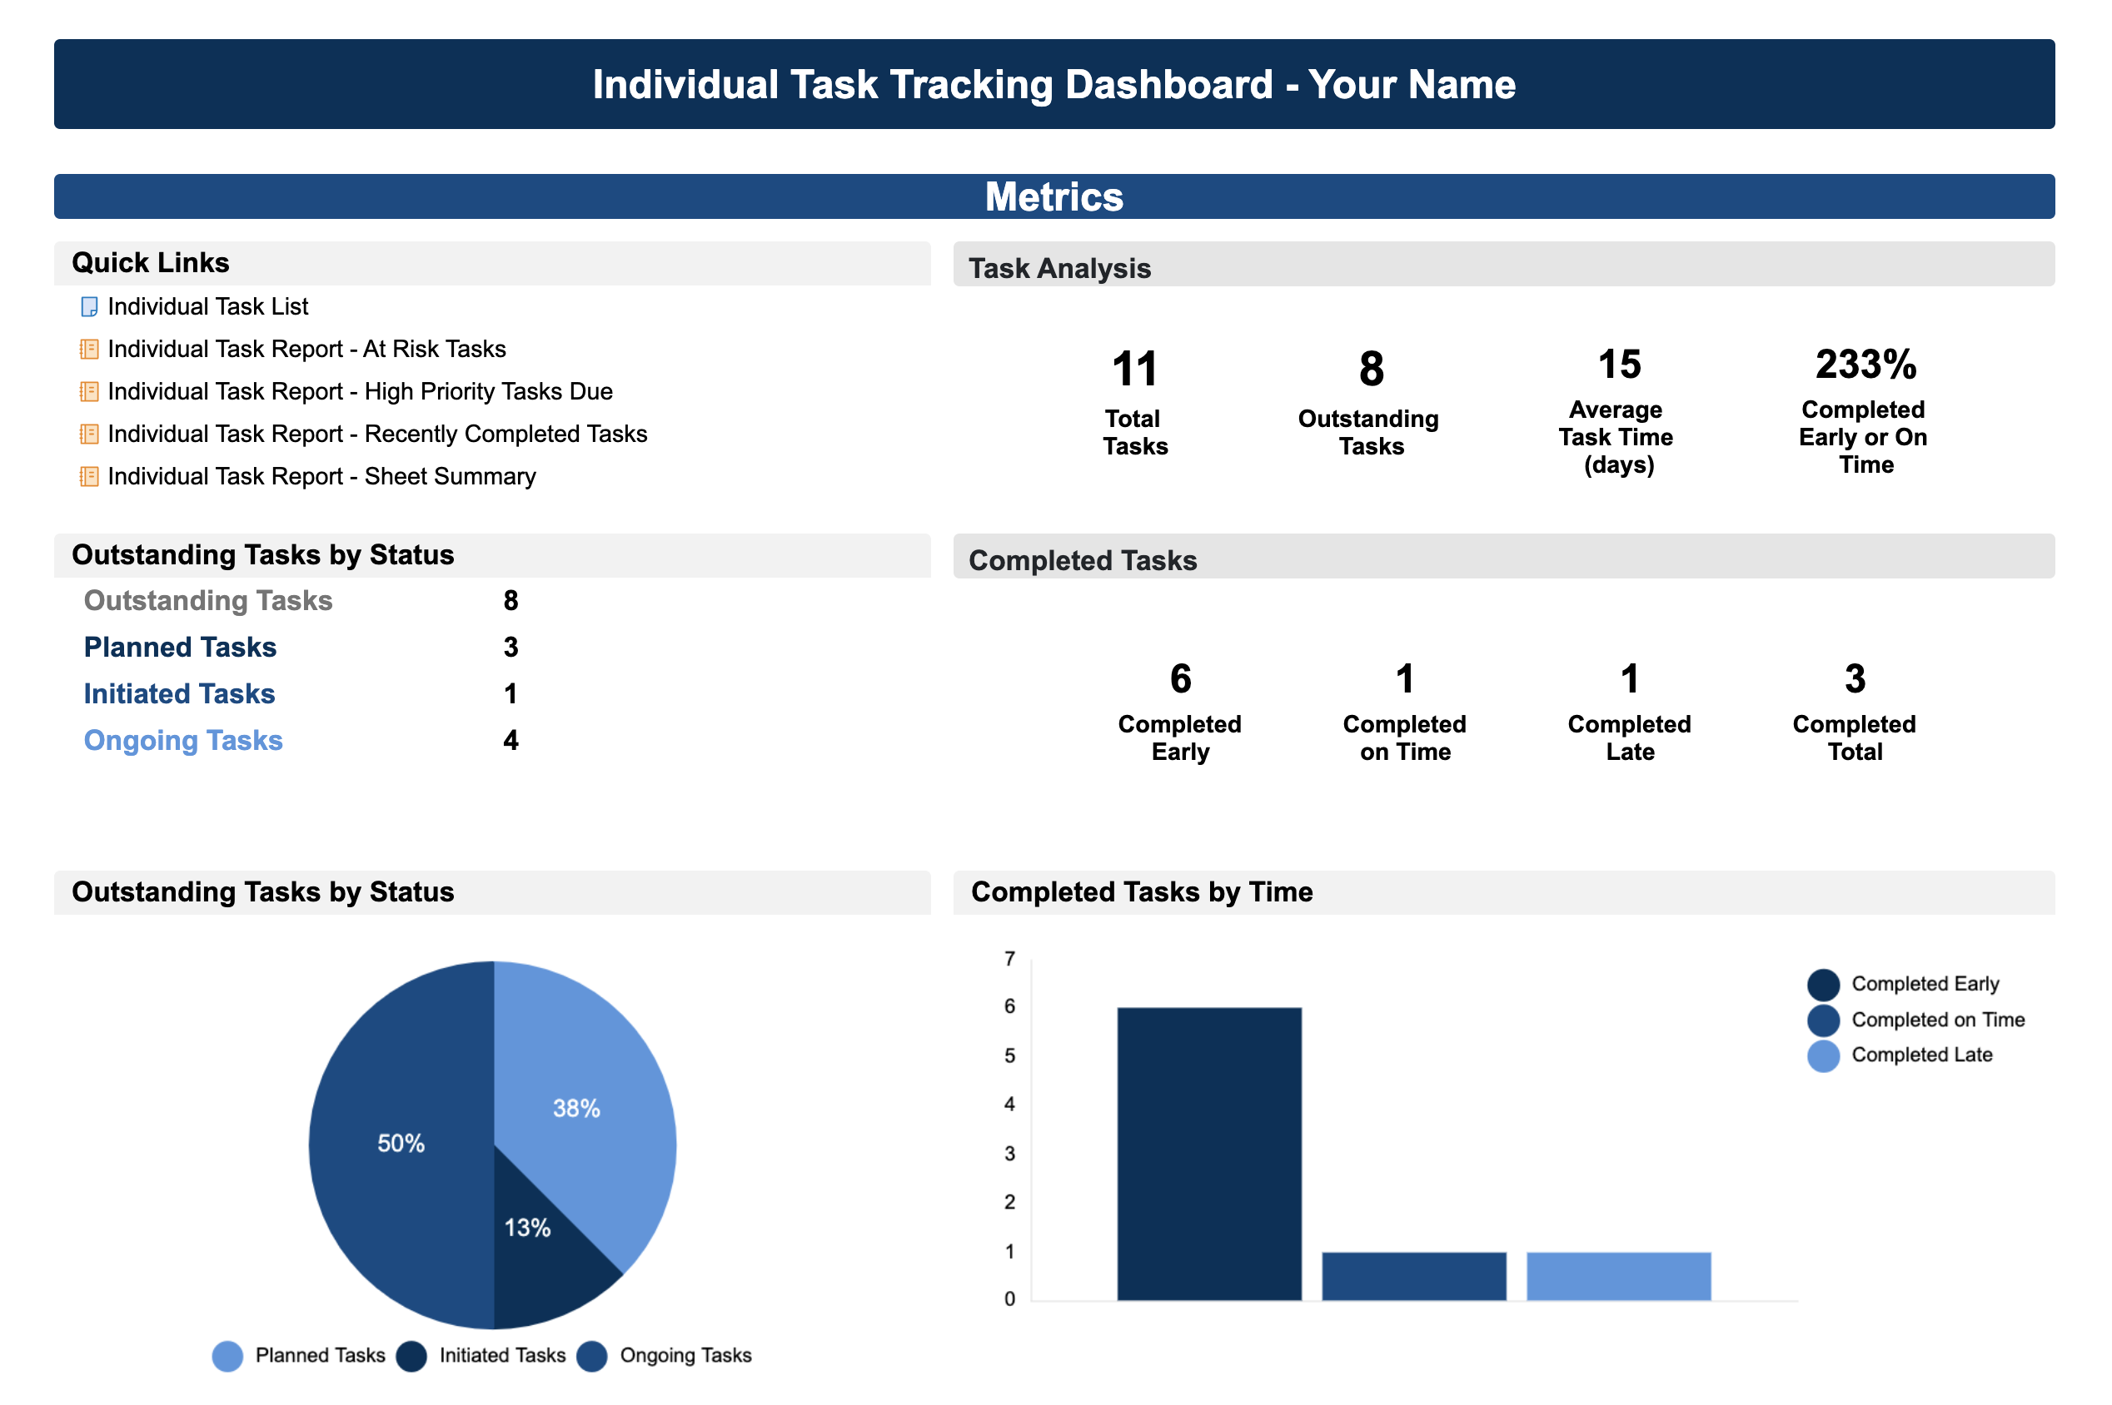Click the Sheet Summary report icon
Screen dimensions: 2112x1405
[89, 477]
